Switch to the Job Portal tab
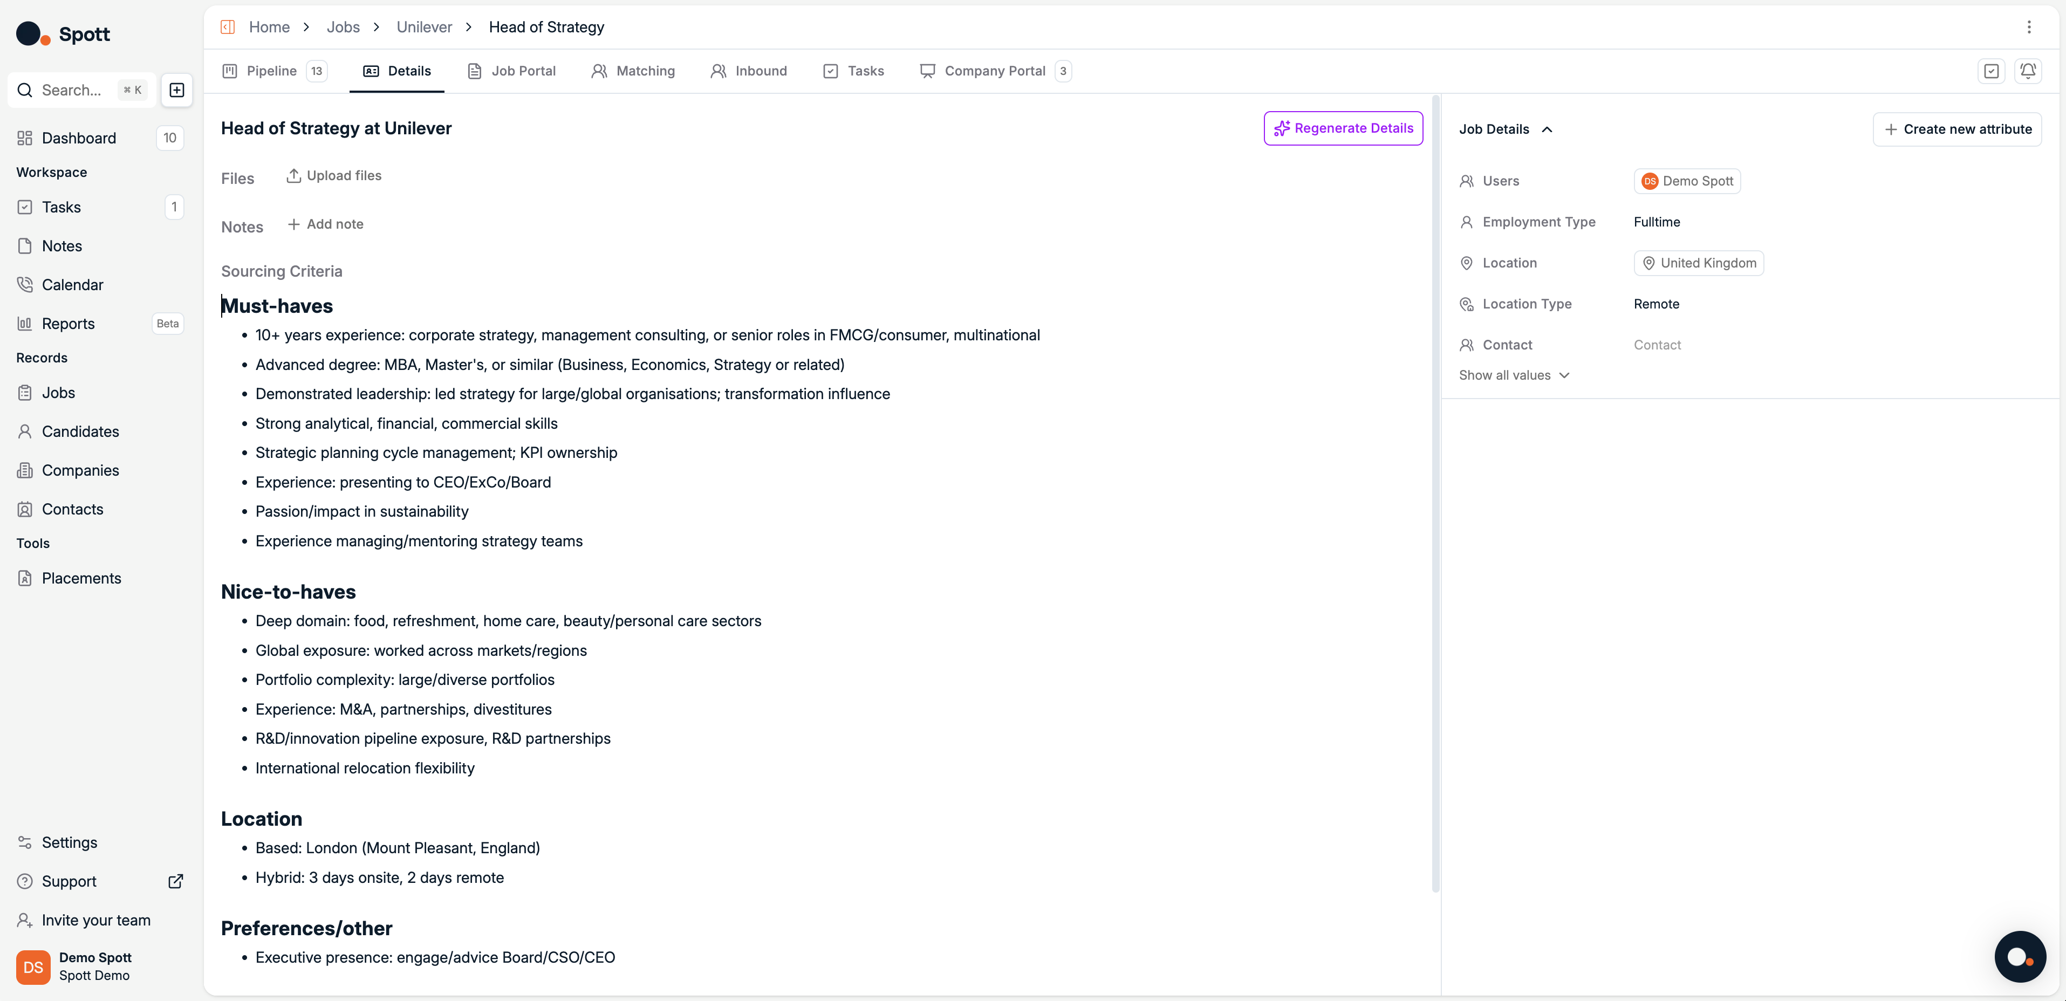 pos(512,71)
